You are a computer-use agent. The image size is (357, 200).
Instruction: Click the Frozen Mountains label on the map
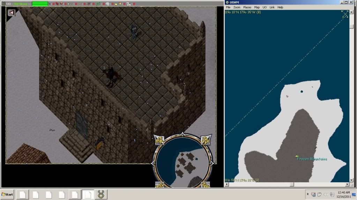click(312, 159)
